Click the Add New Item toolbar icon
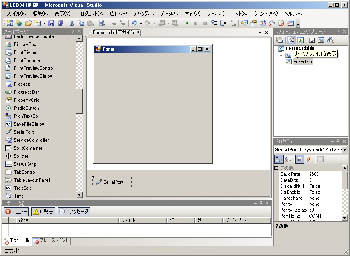Viewport: 350px width, 256px height. tap(38, 23)
